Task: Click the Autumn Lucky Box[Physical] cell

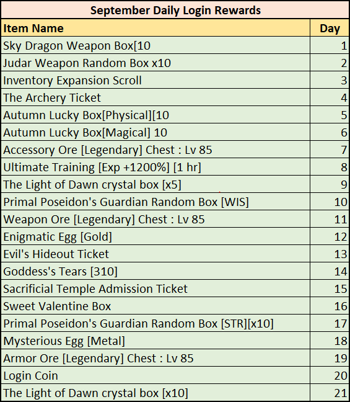Action: tap(155, 115)
